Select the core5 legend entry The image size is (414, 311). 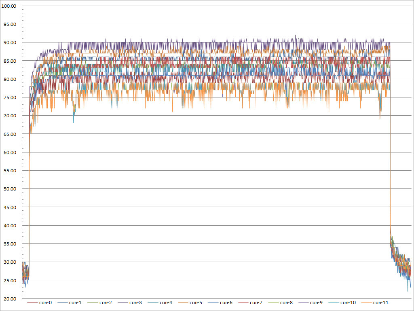(190, 303)
